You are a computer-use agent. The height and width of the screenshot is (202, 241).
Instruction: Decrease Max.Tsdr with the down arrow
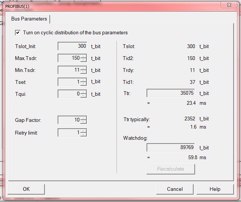click(83, 60)
